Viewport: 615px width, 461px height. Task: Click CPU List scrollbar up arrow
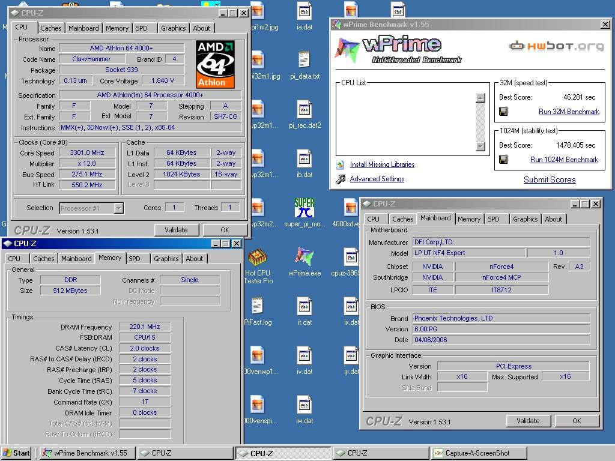pyautogui.click(x=480, y=98)
